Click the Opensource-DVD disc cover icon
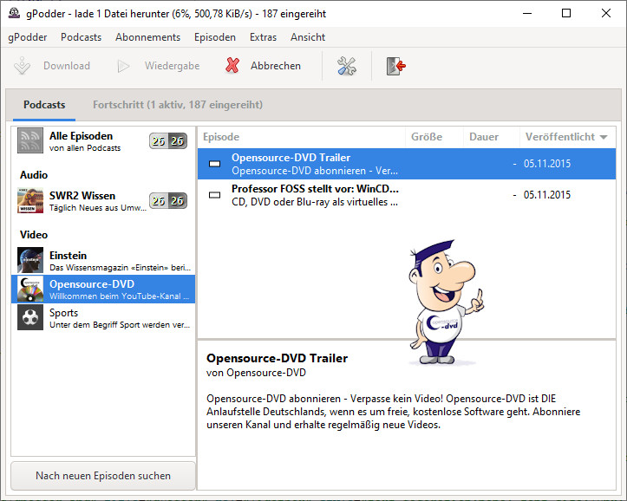 30,289
